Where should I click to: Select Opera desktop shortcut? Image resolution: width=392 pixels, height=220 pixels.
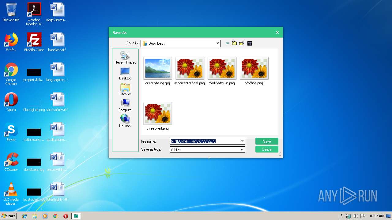pos(11,102)
